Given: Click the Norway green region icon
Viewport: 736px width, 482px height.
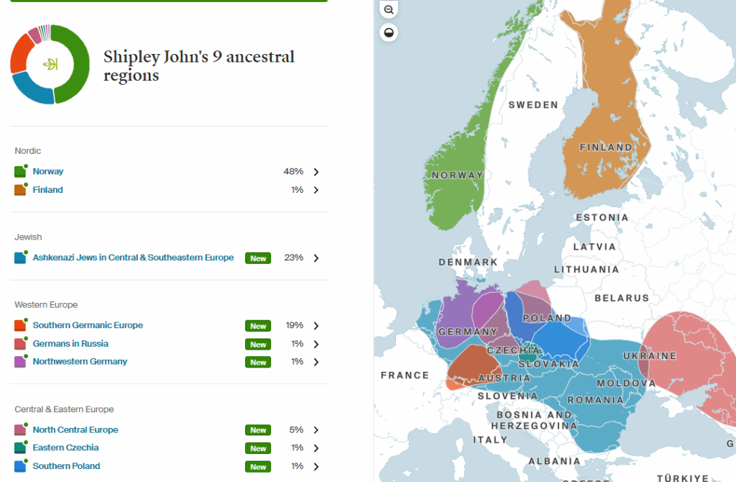Looking at the screenshot, I should pos(20,172).
